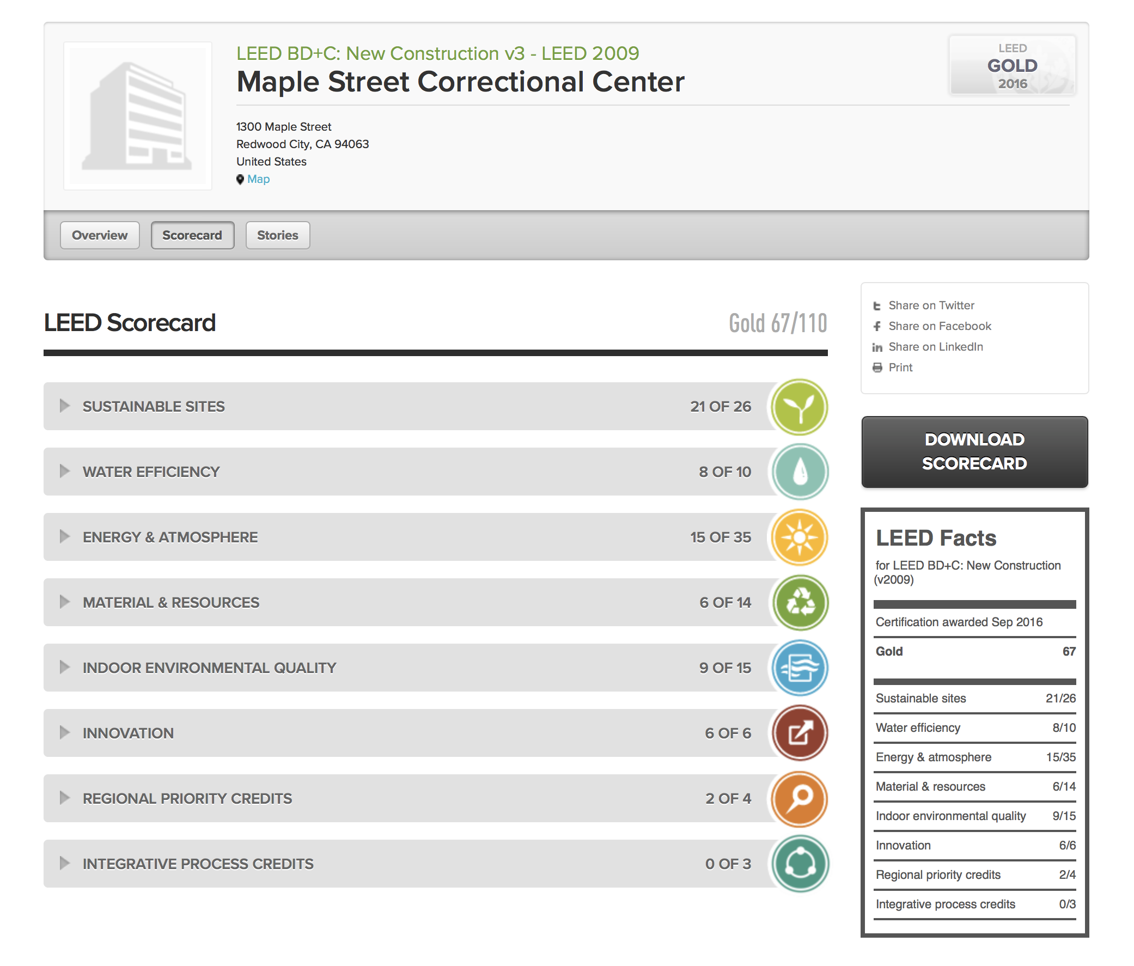Click the Innovation category label
Screen dimensions: 1134x966
(x=128, y=733)
